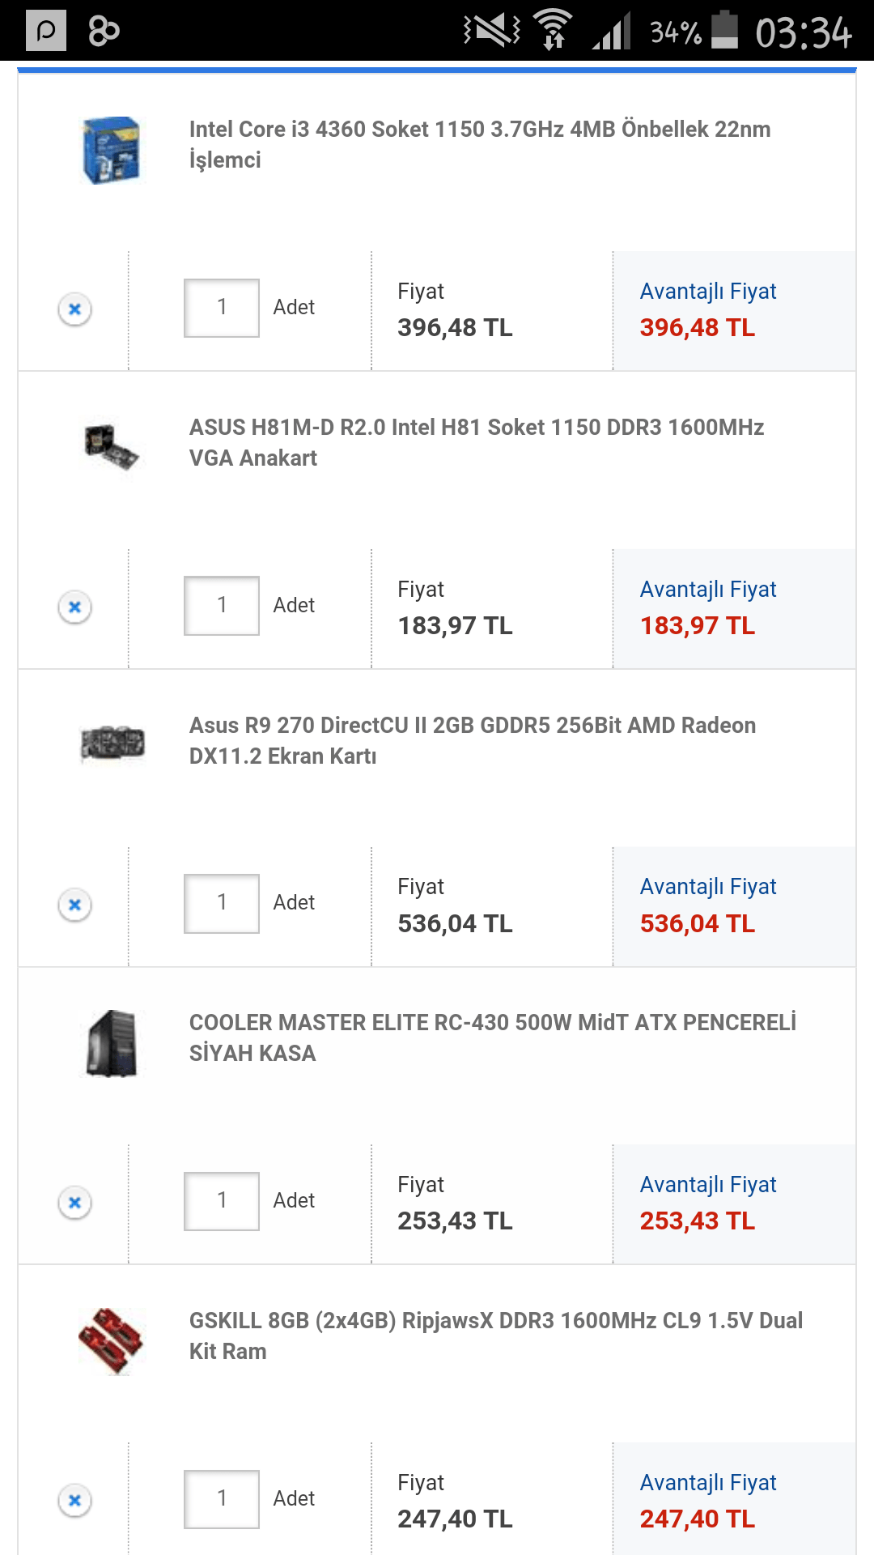The image size is (874, 1555).
Task: Edit quantity field for GSKILL 8GB RAM
Action: (222, 1499)
